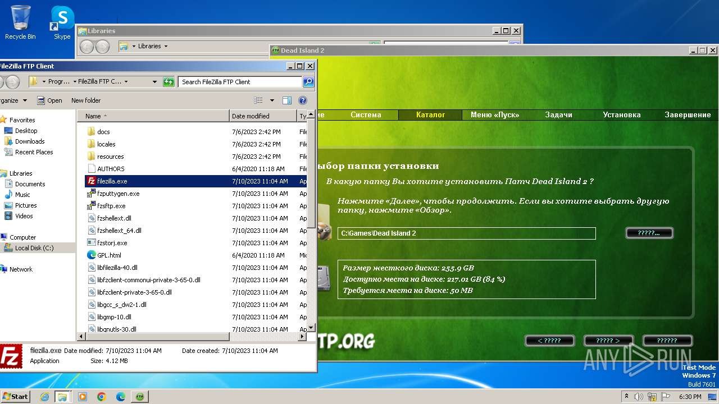Open the Explorer help icon
This screenshot has width=719, height=404.
[x=303, y=100]
